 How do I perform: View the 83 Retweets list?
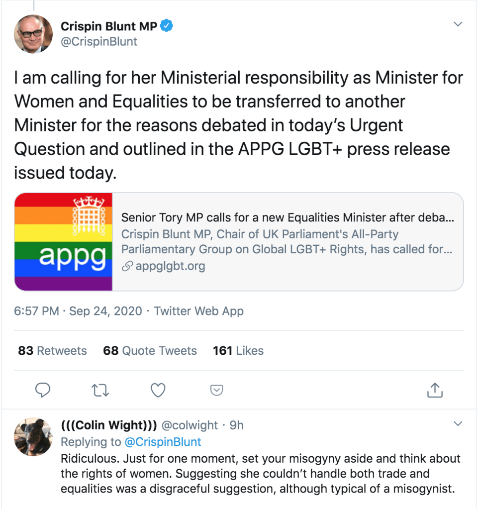52,351
